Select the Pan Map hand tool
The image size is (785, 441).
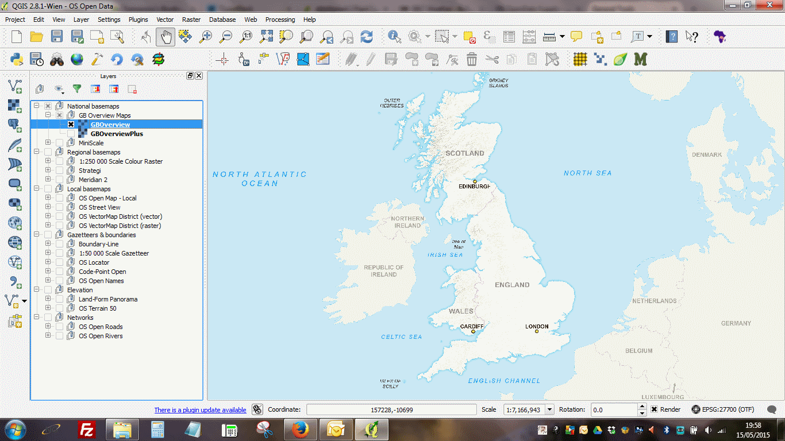tap(166, 37)
